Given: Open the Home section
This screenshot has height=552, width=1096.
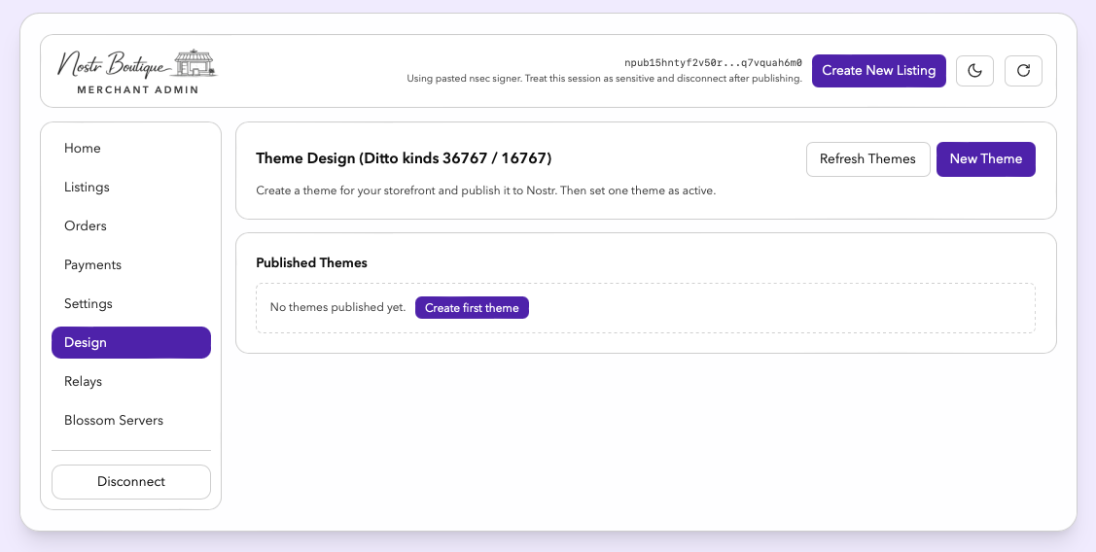Looking at the screenshot, I should (130, 148).
